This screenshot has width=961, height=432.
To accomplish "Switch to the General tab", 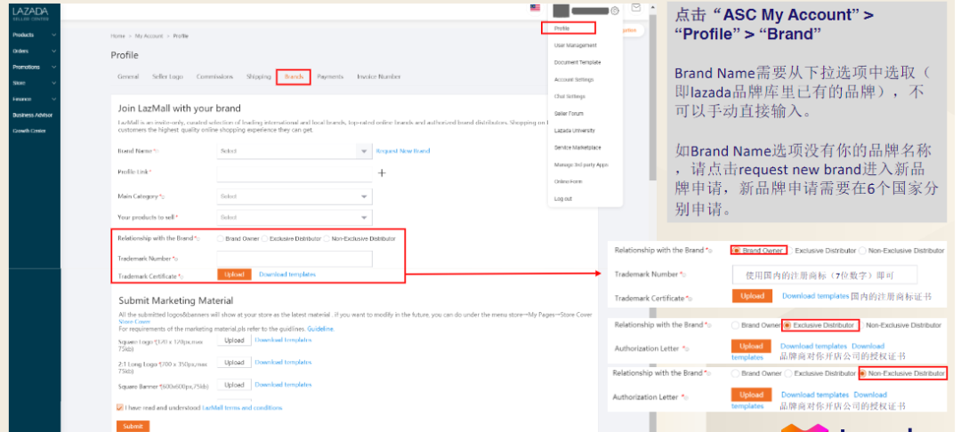I will coord(128,76).
